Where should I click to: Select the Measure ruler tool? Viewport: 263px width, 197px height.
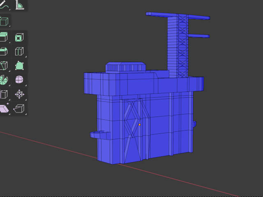(x=20, y=5)
